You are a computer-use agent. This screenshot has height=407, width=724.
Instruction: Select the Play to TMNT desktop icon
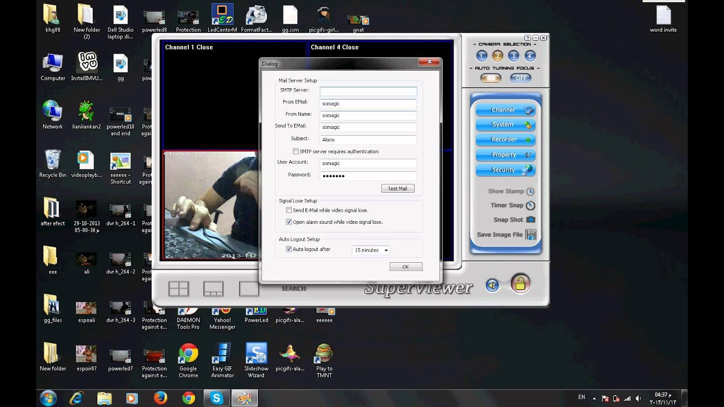pyautogui.click(x=324, y=361)
